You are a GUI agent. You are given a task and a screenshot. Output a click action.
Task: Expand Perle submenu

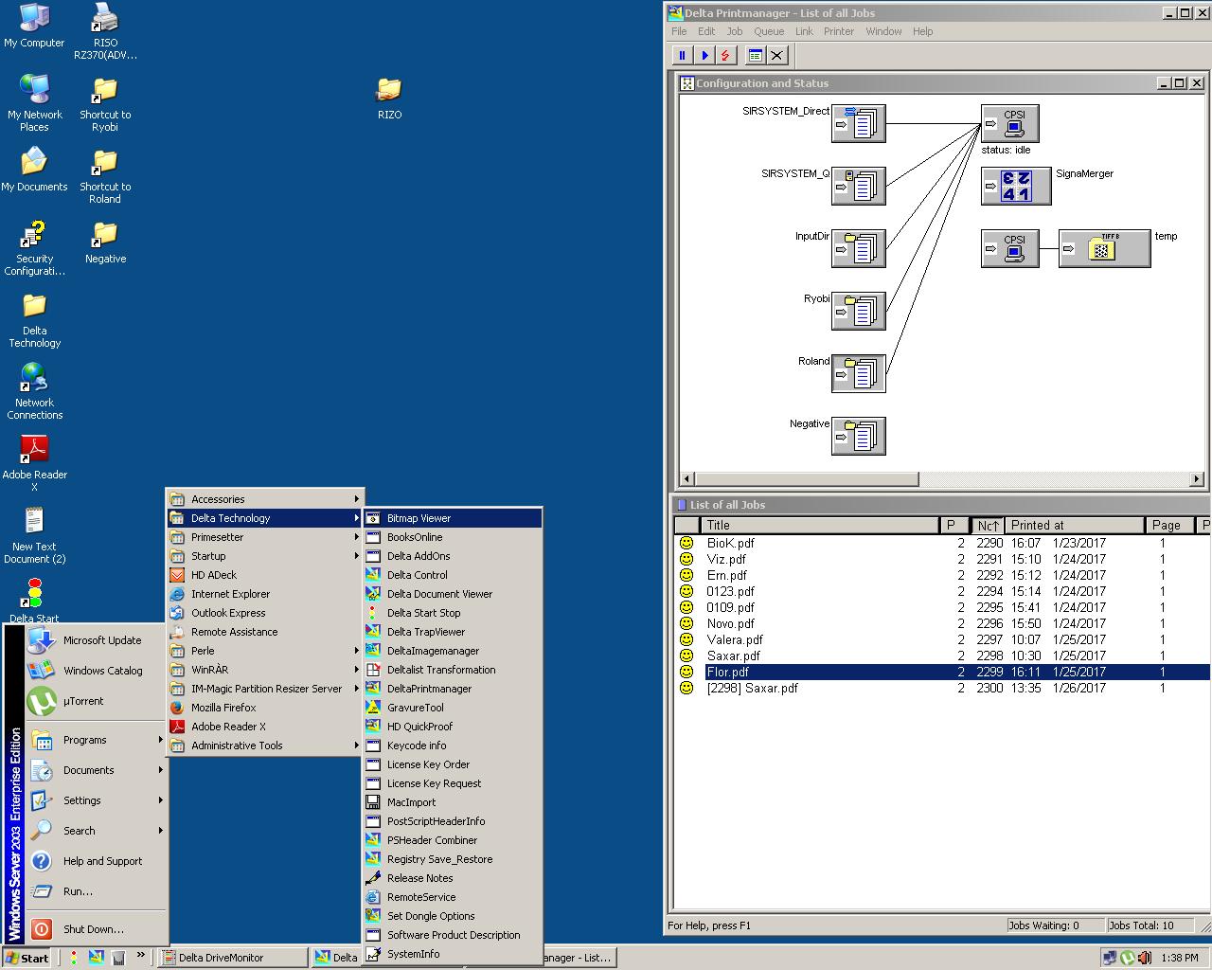[265, 651]
